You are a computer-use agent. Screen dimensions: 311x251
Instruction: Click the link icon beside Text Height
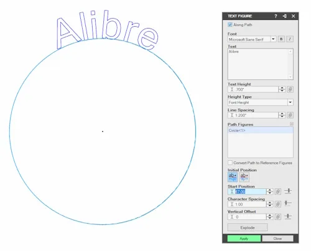290,89
